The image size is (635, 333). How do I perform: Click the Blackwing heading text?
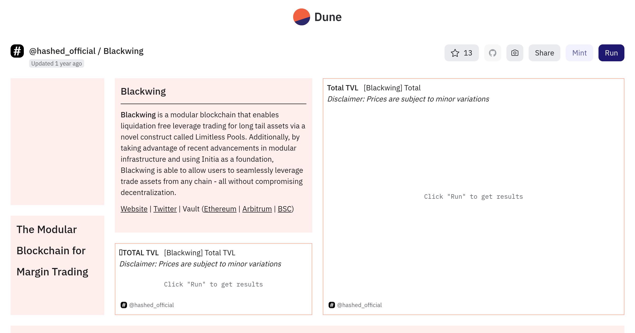click(x=143, y=91)
